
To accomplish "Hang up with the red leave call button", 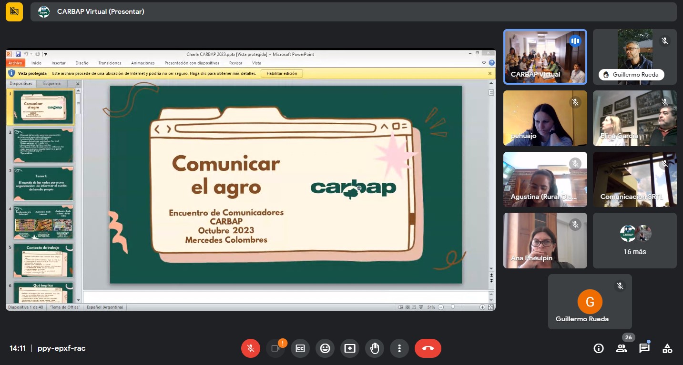I will pyautogui.click(x=428, y=348).
